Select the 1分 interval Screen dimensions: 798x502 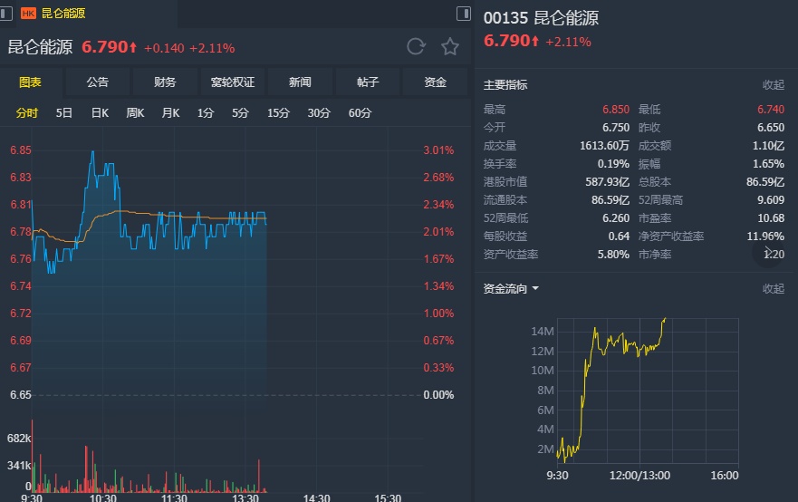click(x=205, y=113)
